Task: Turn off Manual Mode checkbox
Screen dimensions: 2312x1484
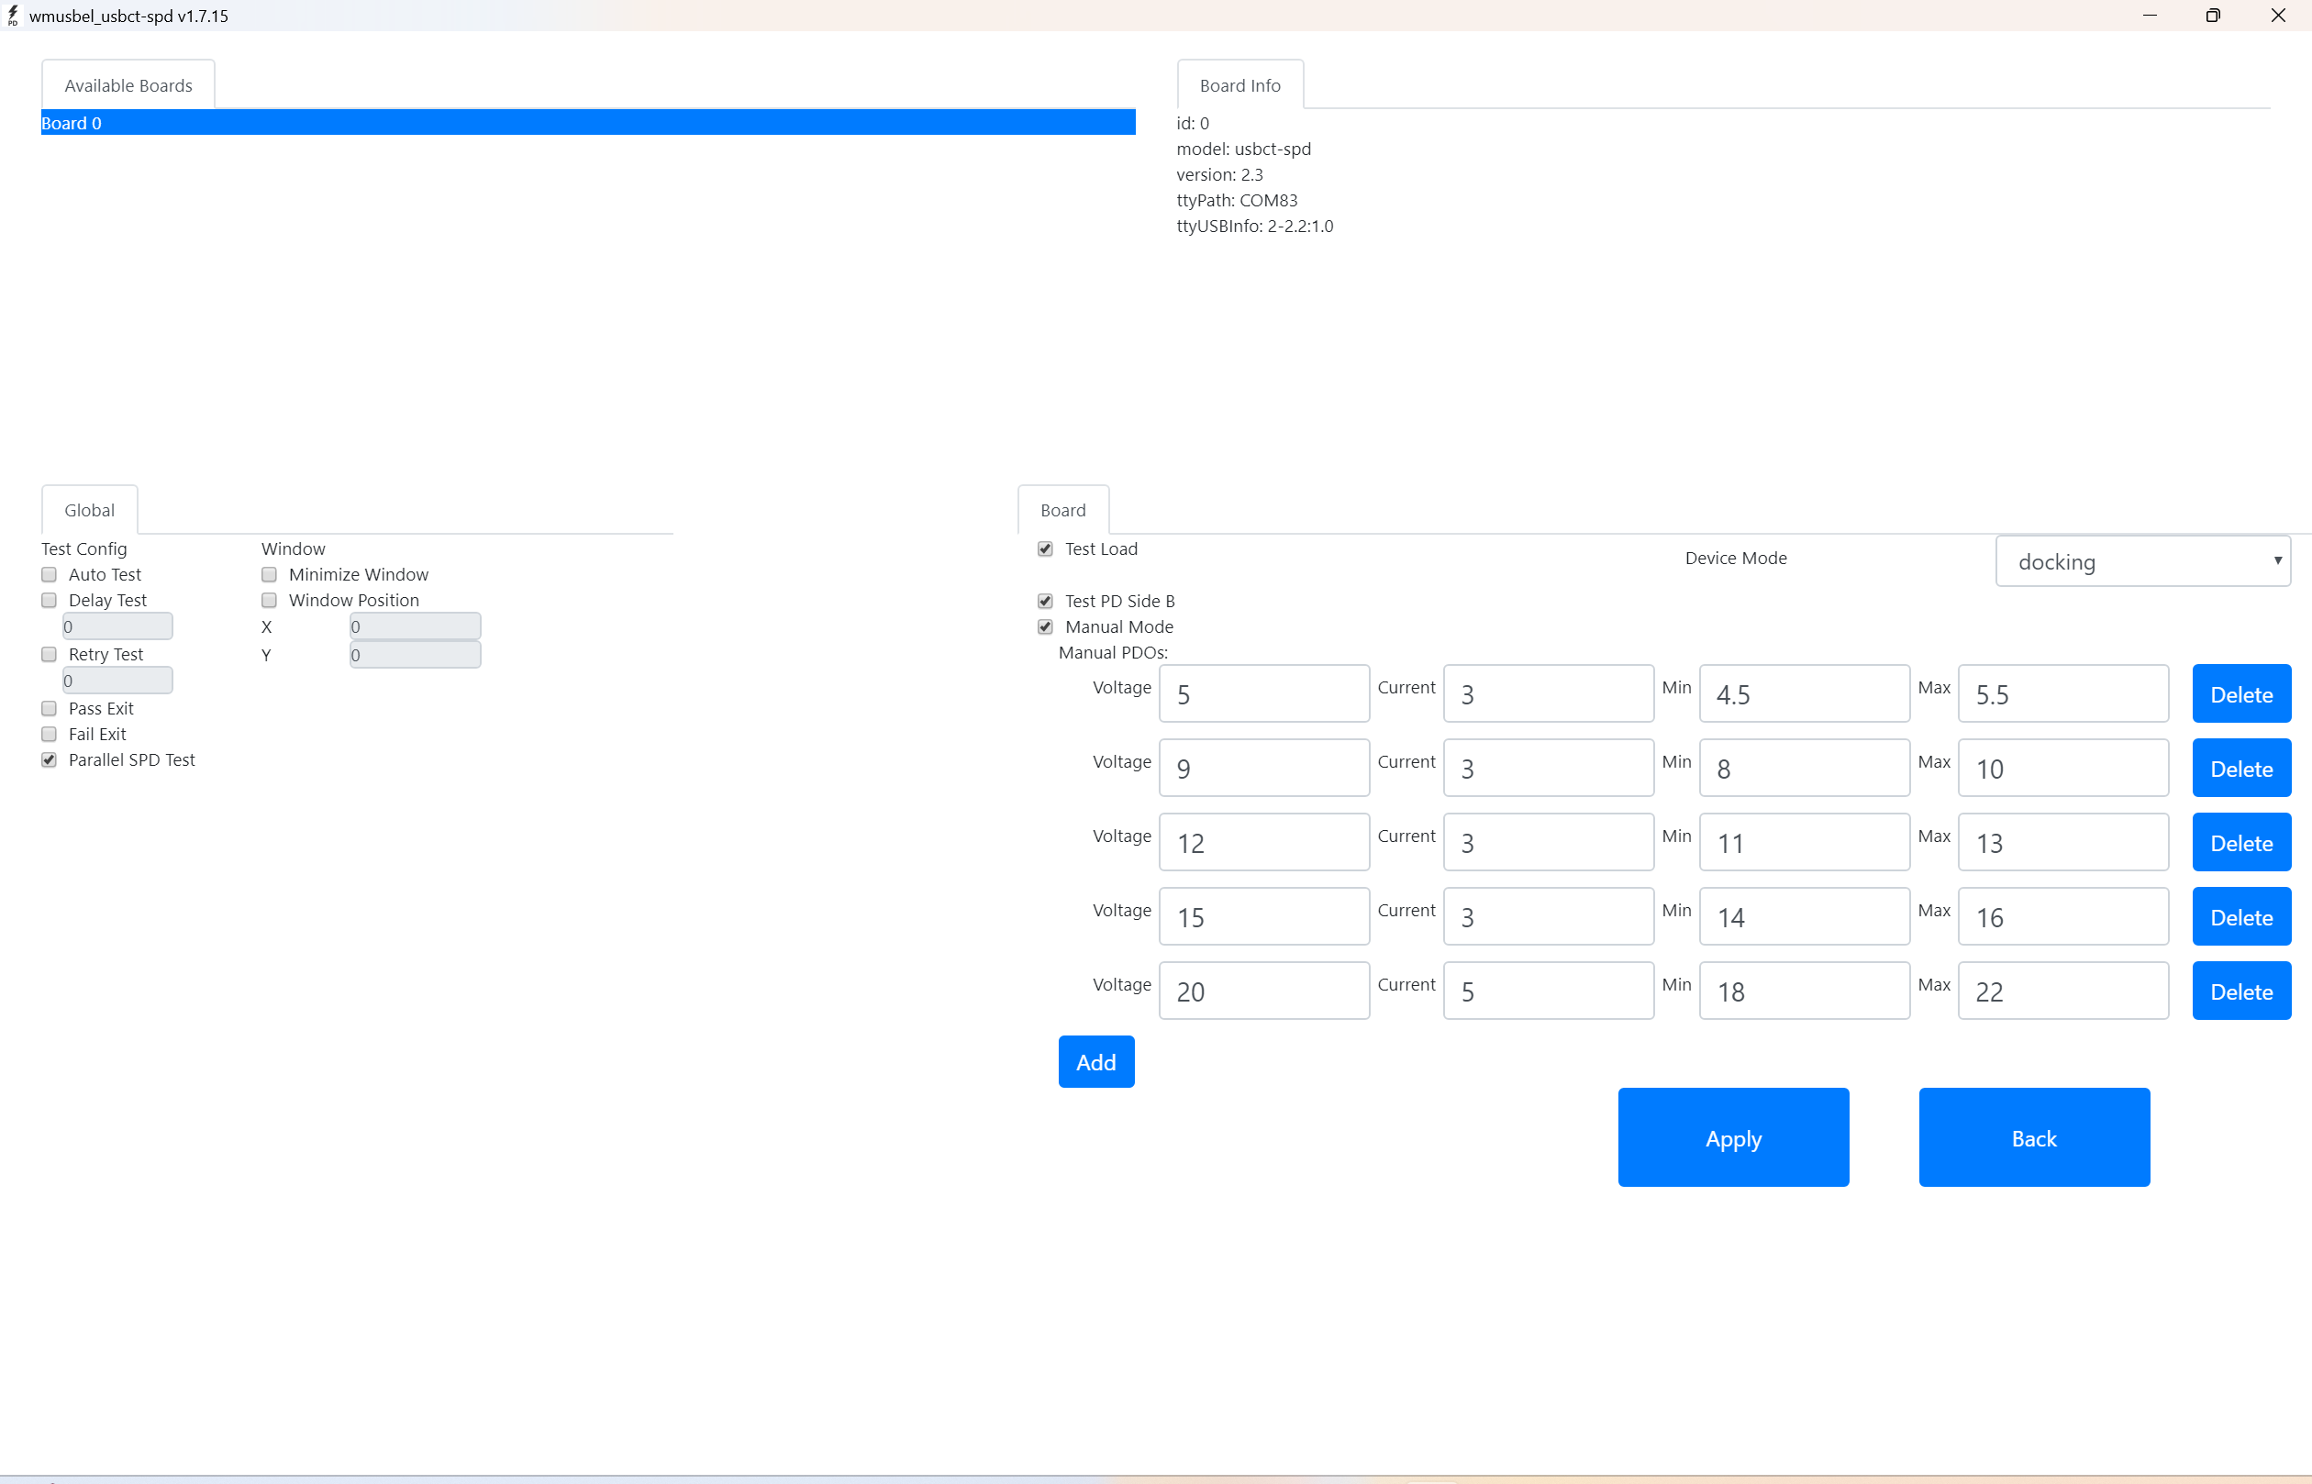Action: pyautogui.click(x=1046, y=627)
